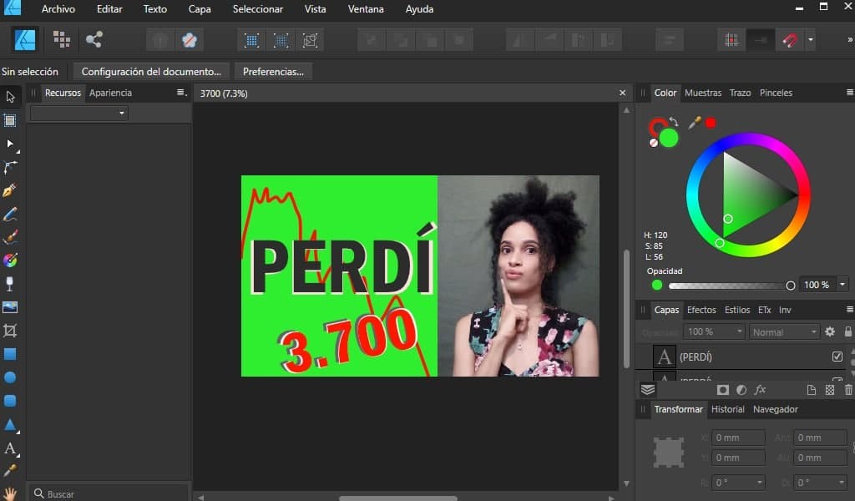Click Configuración del documento button

pos(151,72)
